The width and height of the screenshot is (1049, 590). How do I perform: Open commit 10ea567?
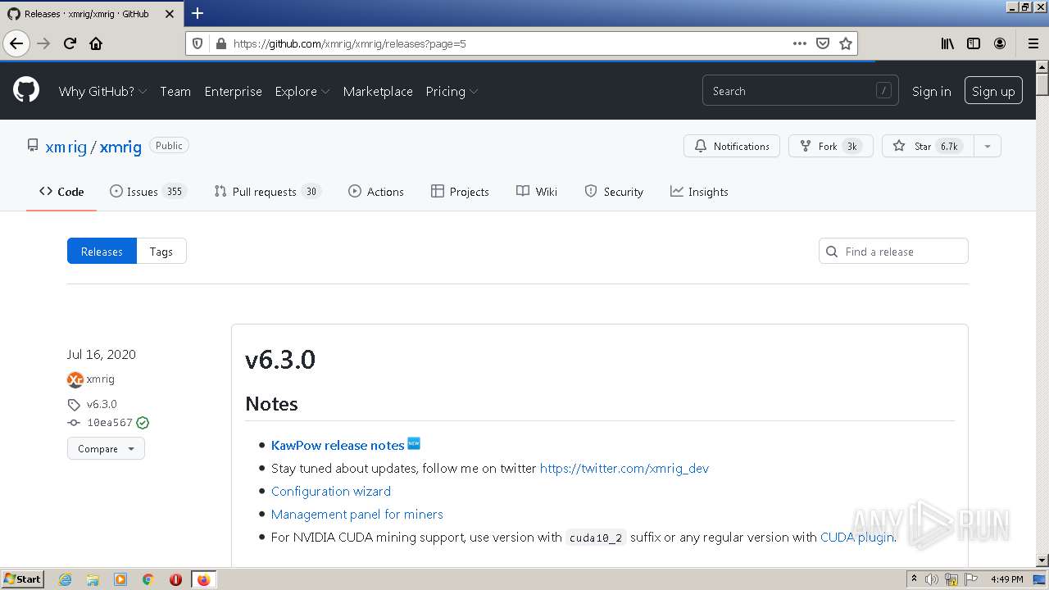point(110,423)
